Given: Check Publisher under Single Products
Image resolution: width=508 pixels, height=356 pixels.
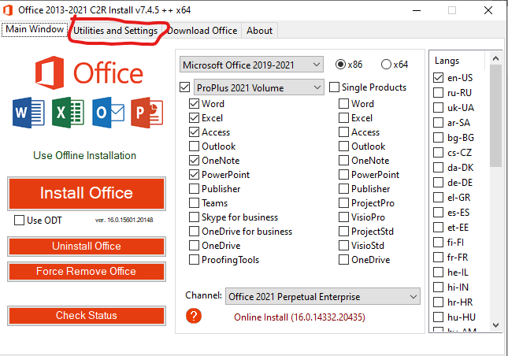Looking at the screenshot, I should [343, 189].
